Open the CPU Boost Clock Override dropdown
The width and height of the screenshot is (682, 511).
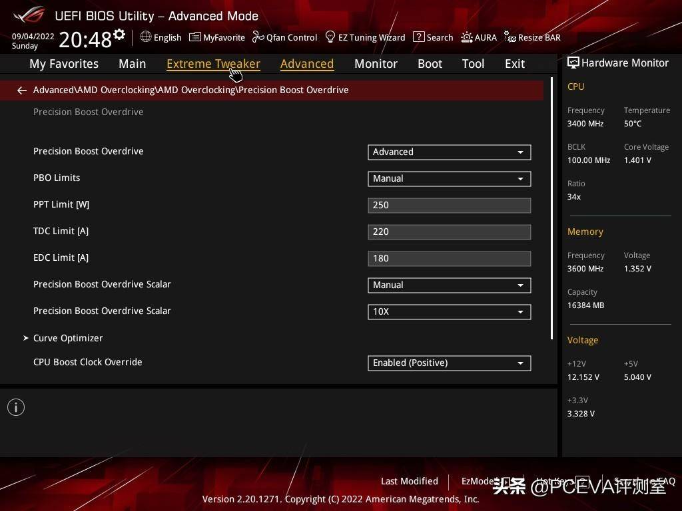[x=450, y=363]
